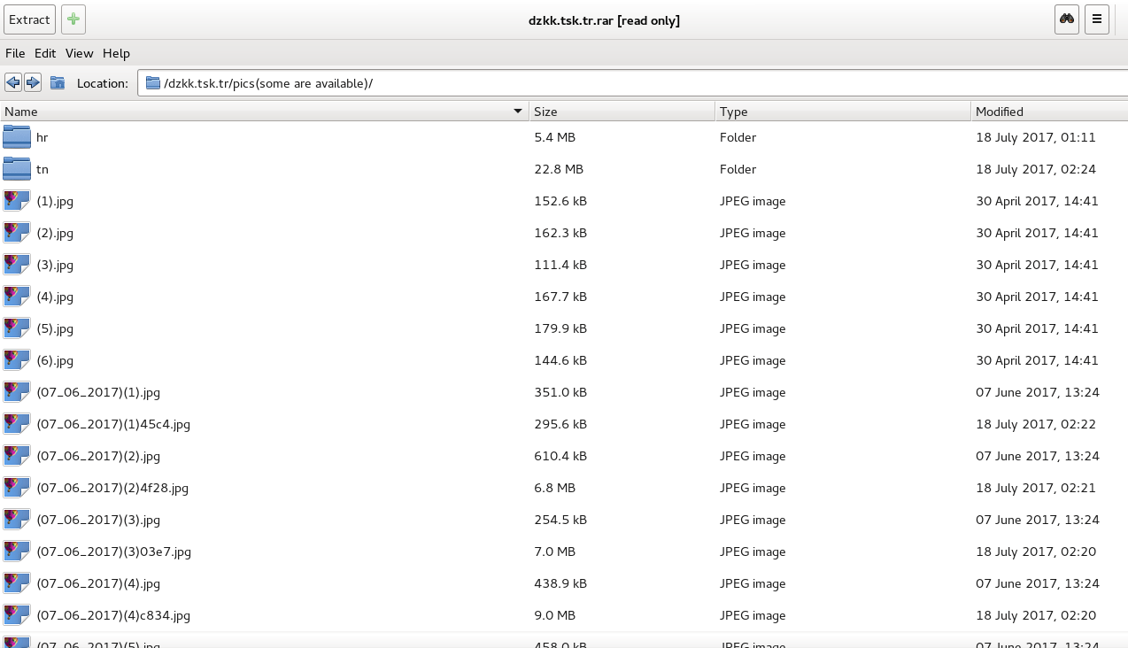Click the green plus add files icon

[73, 19]
